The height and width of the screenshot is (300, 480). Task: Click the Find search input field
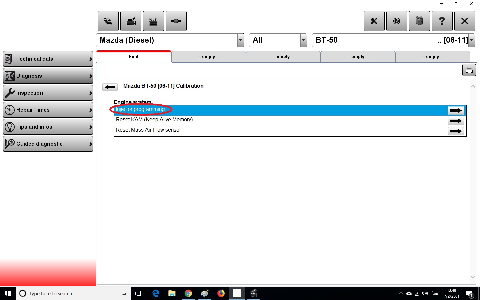click(279, 70)
